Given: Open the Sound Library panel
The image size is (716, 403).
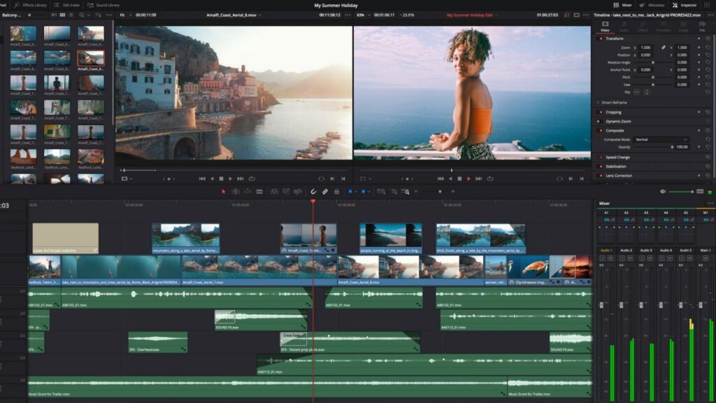Looking at the screenshot, I should click(103, 5).
